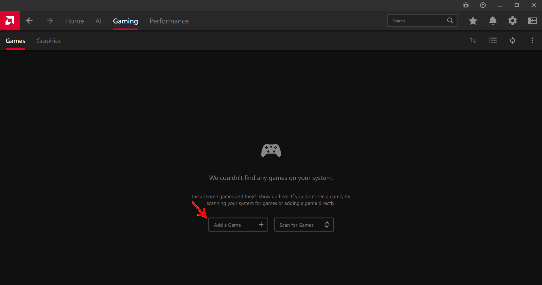Close the AMD Software window

tap(534, 5)
